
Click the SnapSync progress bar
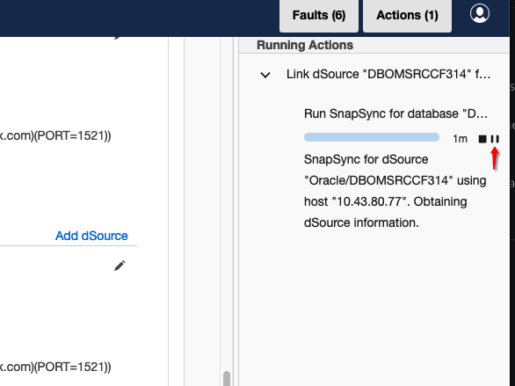(x=372, y=137)
